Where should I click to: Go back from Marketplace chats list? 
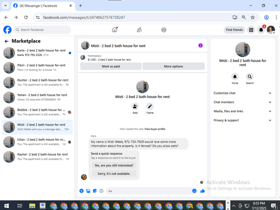7,41
